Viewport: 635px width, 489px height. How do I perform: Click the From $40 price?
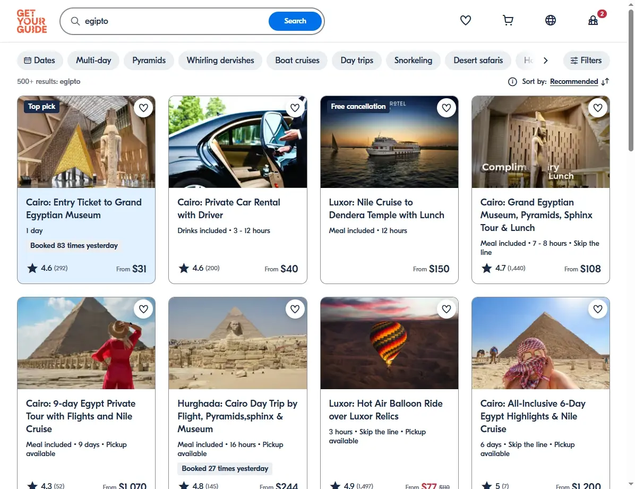click(281, 269)
